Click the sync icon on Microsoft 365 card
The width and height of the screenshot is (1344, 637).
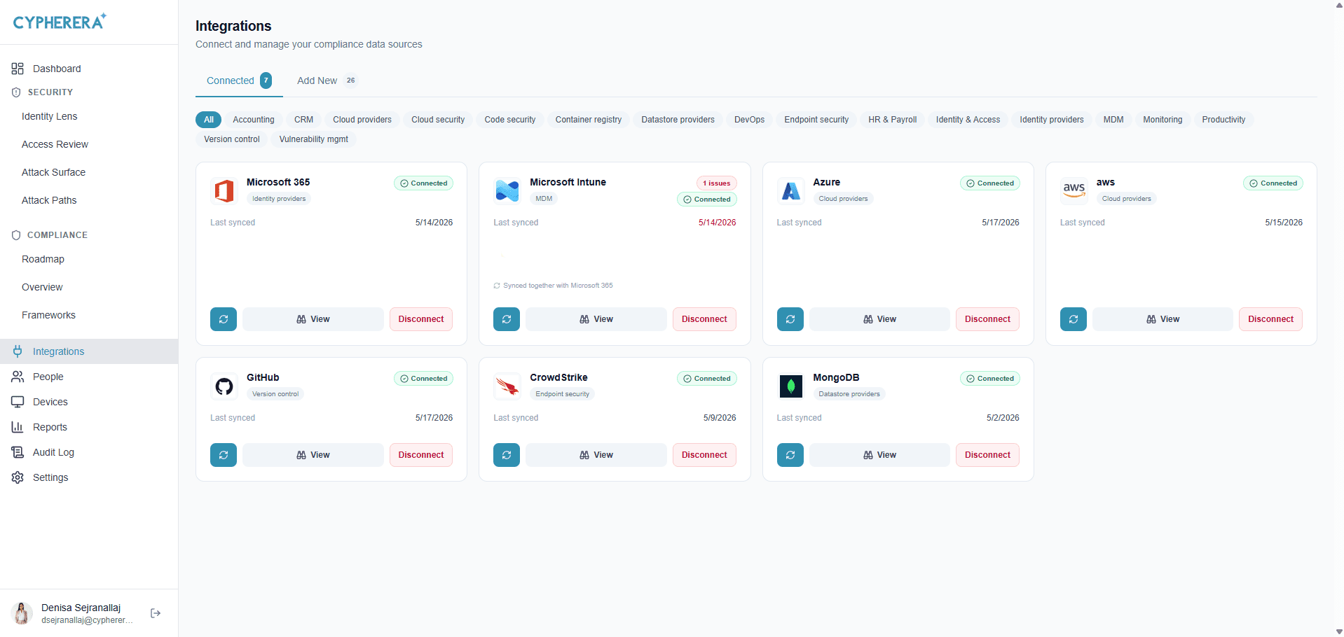click(224, 319)
